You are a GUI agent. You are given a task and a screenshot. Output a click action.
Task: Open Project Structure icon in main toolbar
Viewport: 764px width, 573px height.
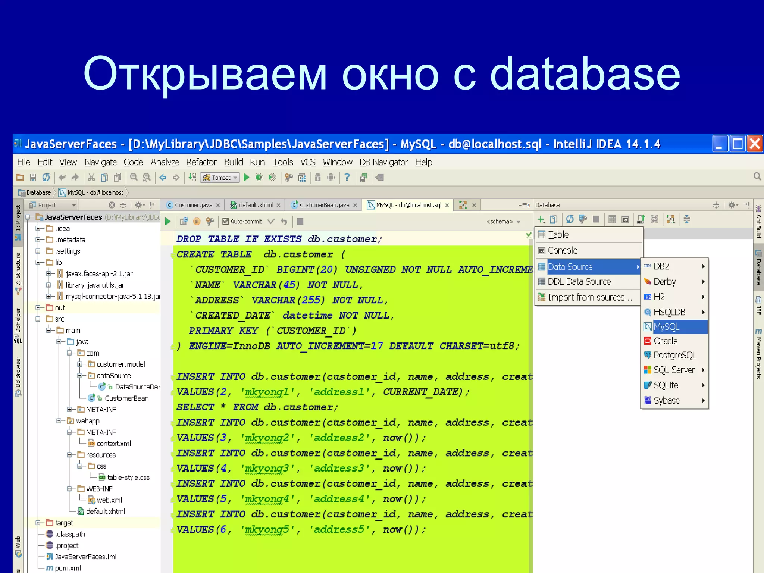302,178
